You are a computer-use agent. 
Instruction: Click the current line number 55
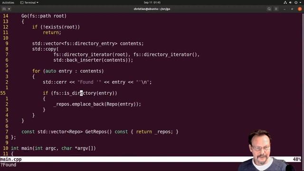click(x=3, y=93)
